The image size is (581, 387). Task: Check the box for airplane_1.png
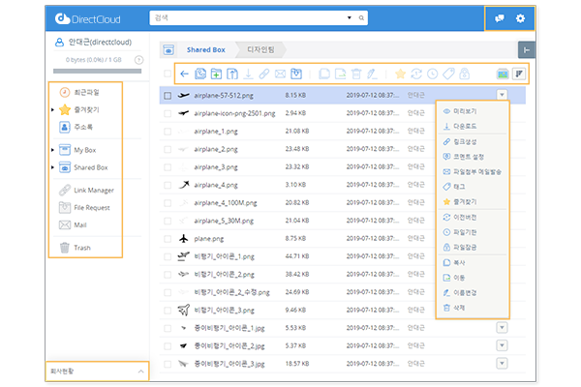168,132
